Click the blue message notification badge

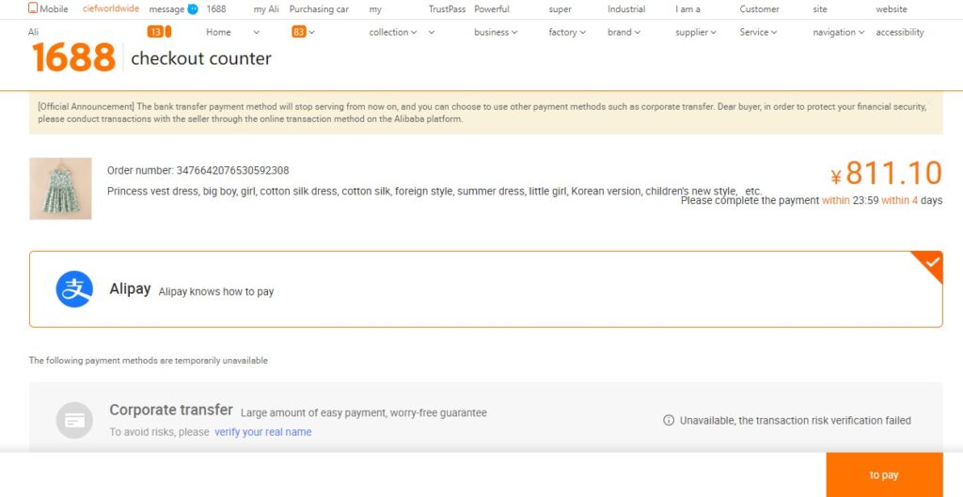(x=193, y=9)
